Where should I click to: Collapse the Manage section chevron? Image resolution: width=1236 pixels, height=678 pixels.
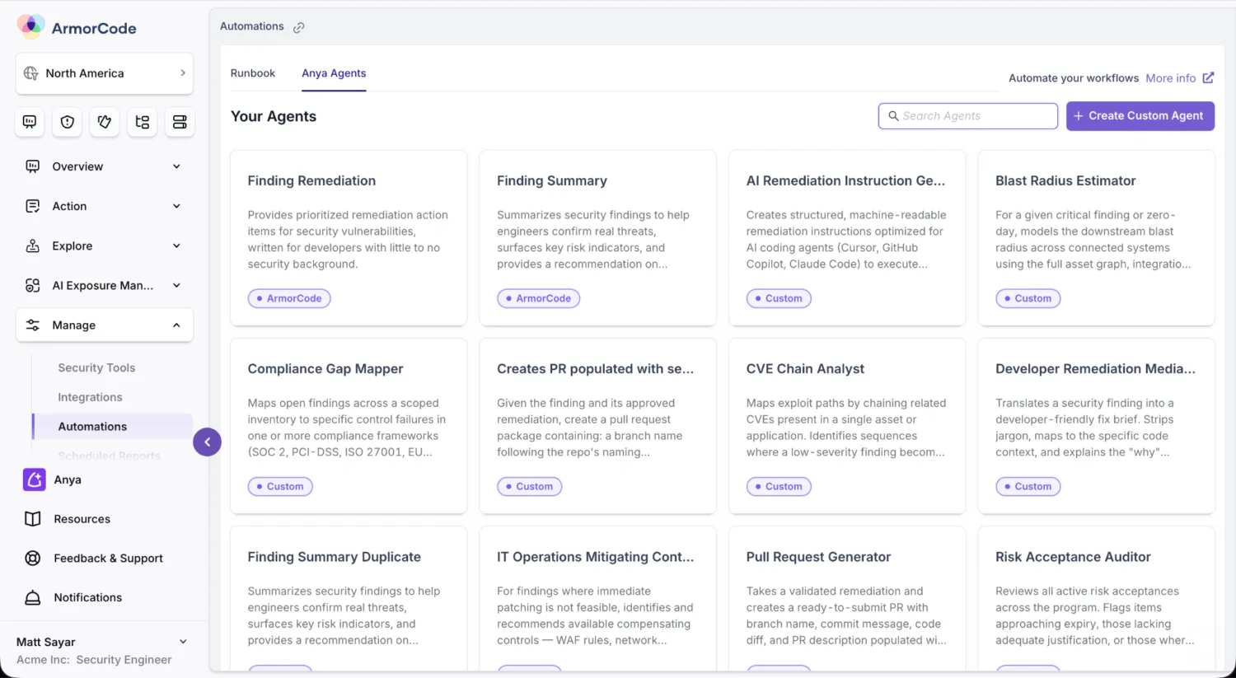pyautogui.click(x=176, y=325)
